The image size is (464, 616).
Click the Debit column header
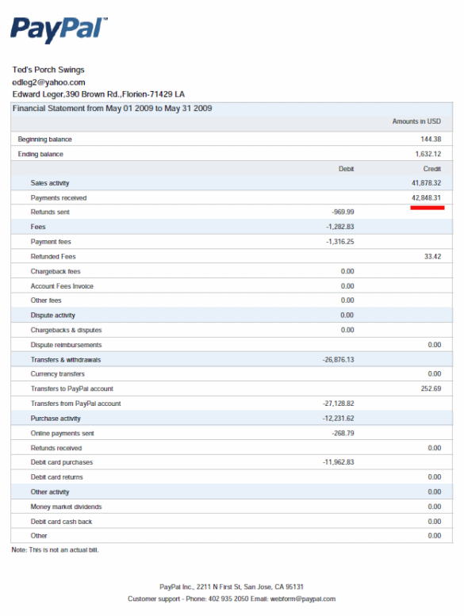[x=346, y=169]
